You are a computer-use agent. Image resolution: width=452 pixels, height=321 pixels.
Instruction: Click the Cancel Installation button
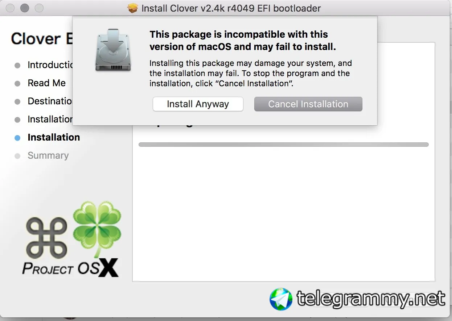click(x=308, y=104)
